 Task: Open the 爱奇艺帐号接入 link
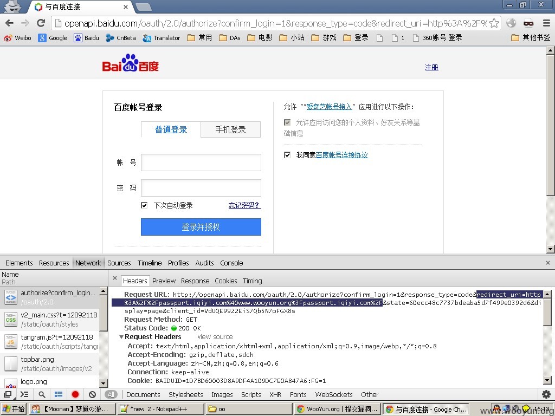tap(329, 107)
